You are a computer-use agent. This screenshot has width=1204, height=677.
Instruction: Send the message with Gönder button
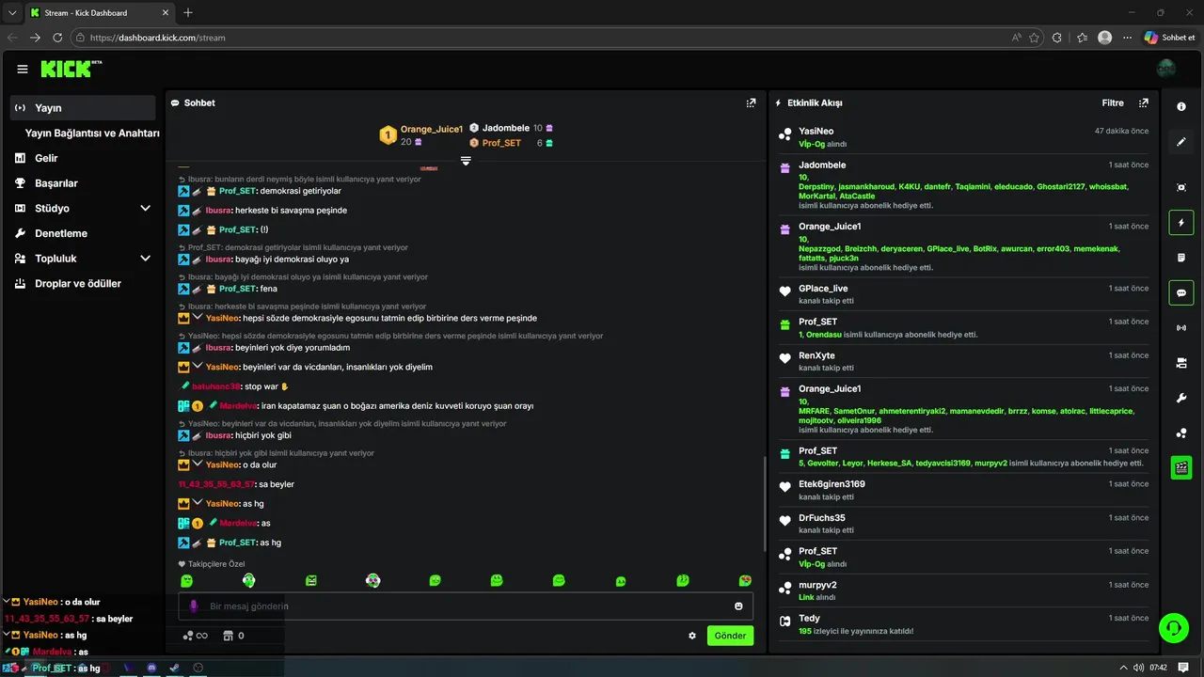click(730, 636)
